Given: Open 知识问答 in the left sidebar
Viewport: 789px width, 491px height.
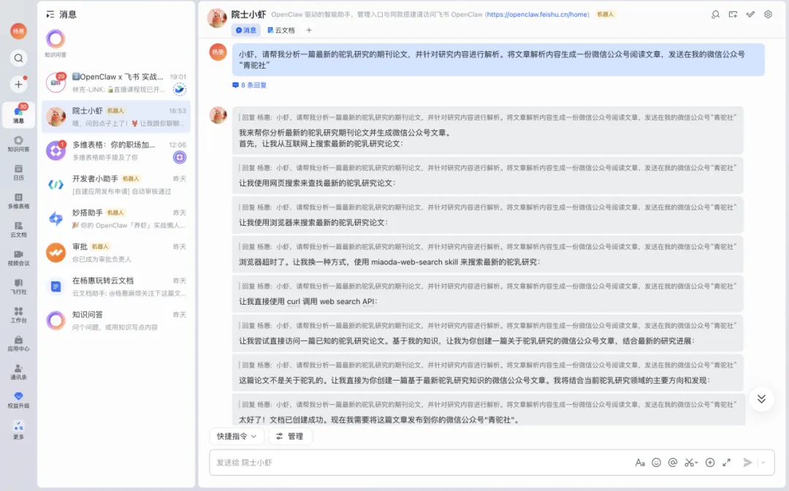Looking at the screenshot, I should [x=18, y=144].
